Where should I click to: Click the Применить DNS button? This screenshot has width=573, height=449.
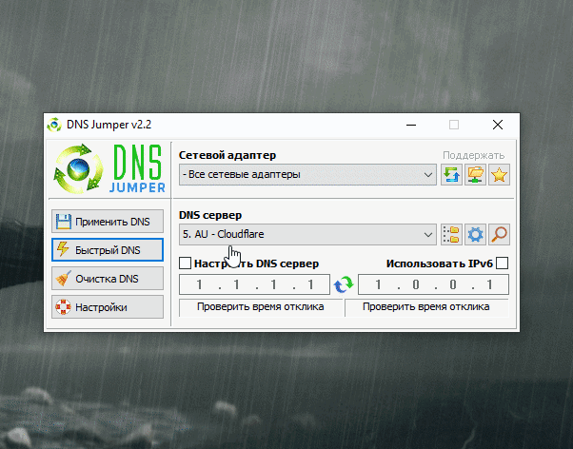[x=108, y=221]
